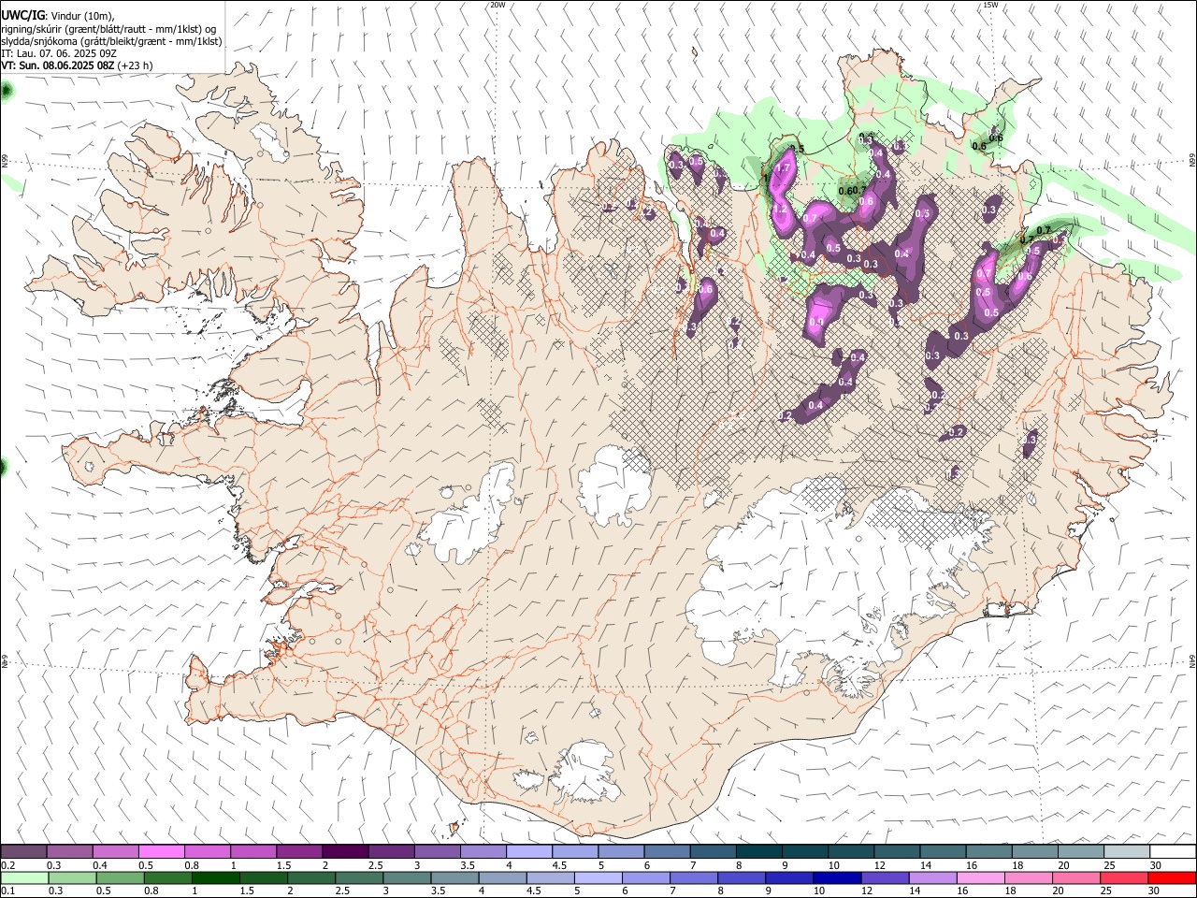Select snow scale swatch between 12 and 14

click(898, 852)
